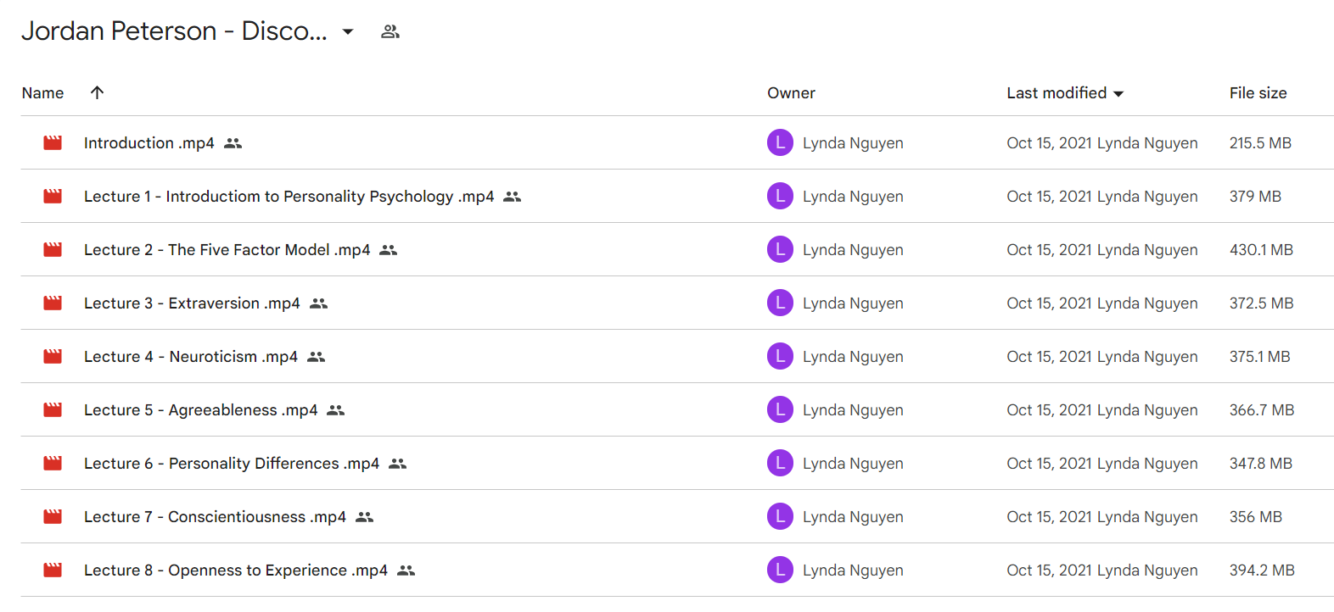This screenshot has height=612, width=1334.
Task: Click the owner avatar in Lecture 7 row
Action: pos(780,516)
